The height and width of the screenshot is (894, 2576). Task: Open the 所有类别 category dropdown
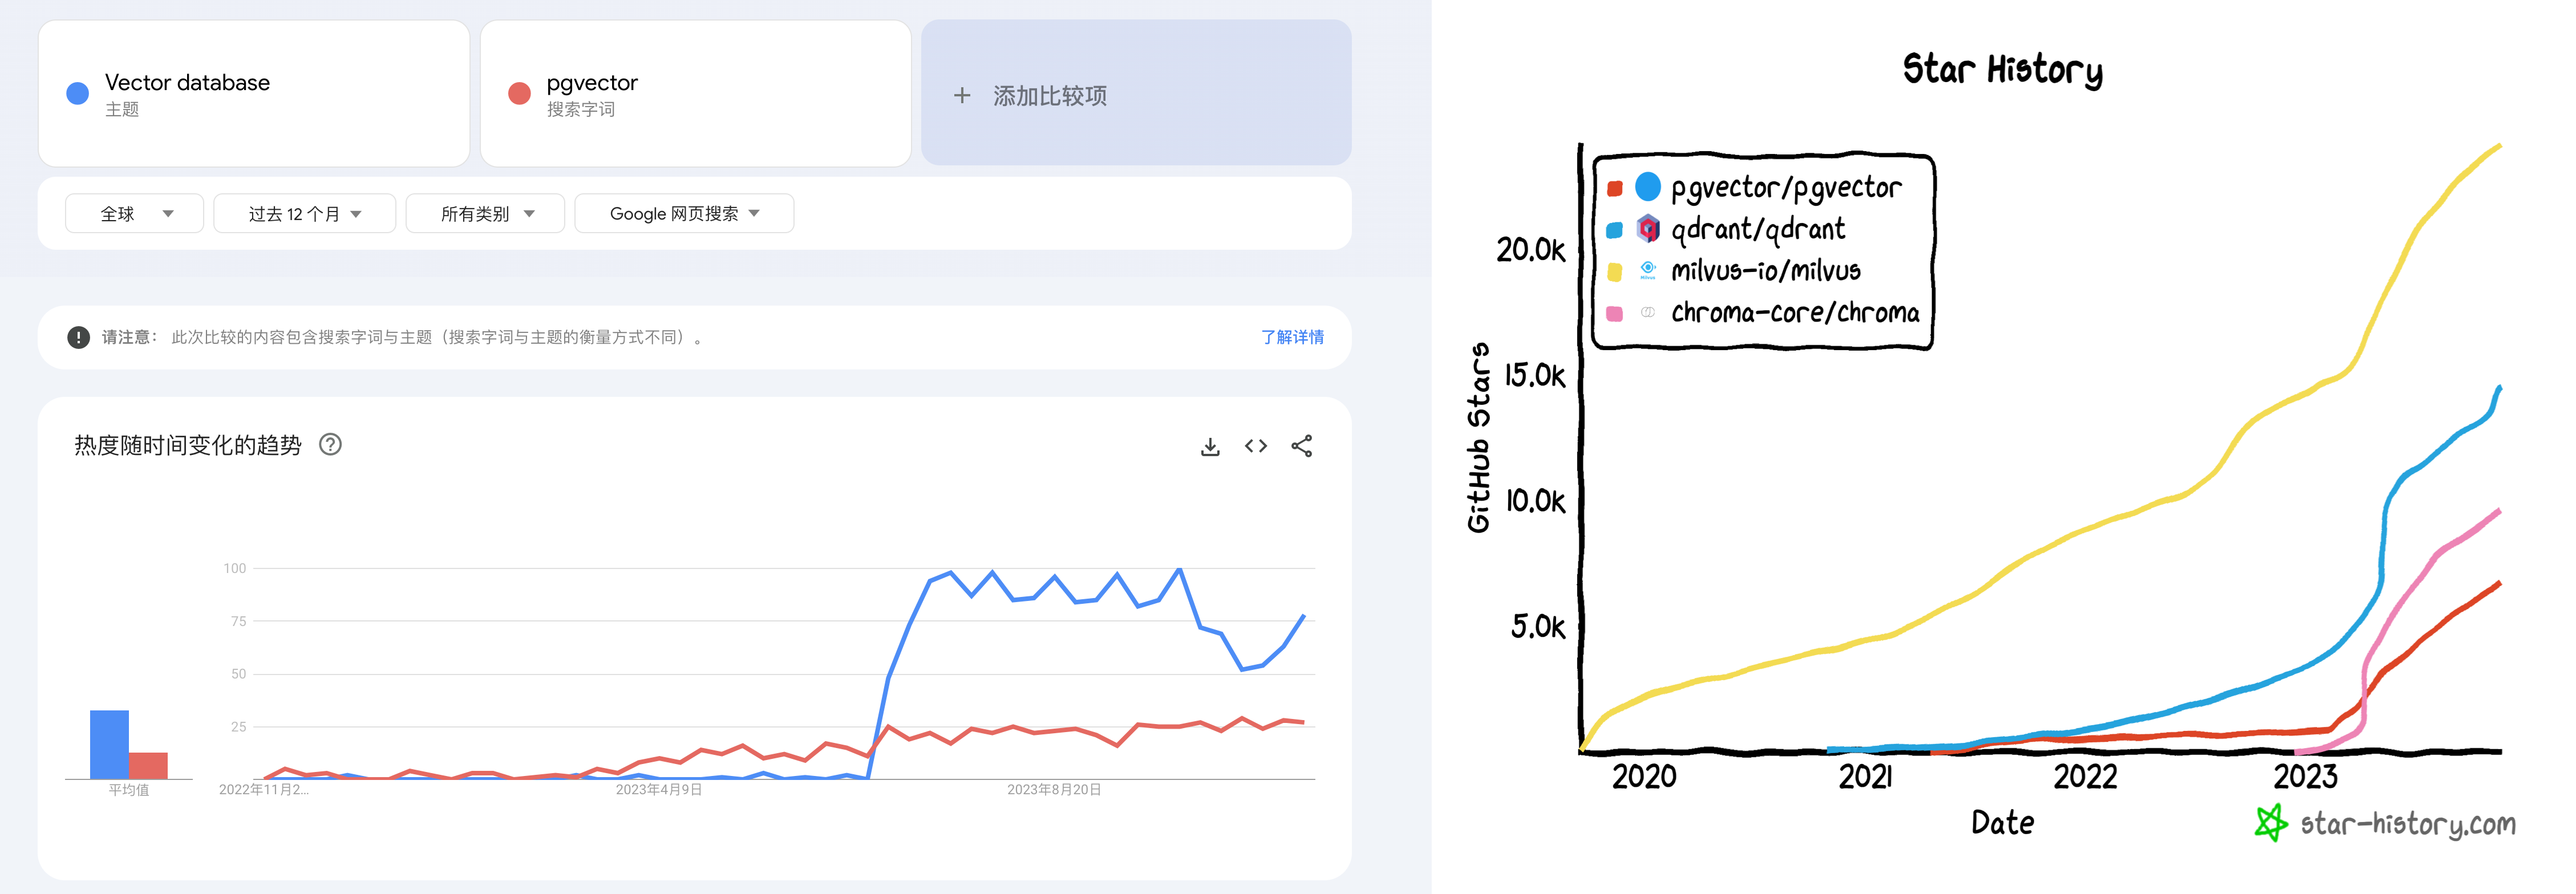484,212
